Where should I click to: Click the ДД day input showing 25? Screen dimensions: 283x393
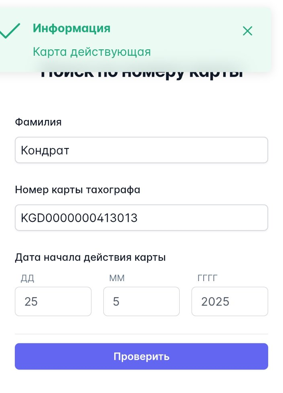53,301
